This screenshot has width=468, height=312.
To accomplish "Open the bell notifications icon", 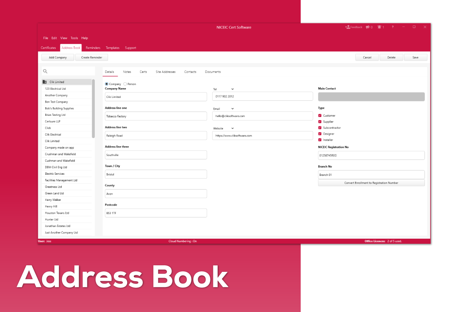I will click(379, 27).
